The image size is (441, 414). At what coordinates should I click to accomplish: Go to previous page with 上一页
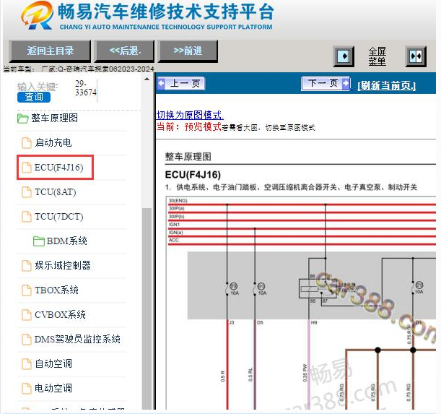pyautogui.click(x=181, y=83)
